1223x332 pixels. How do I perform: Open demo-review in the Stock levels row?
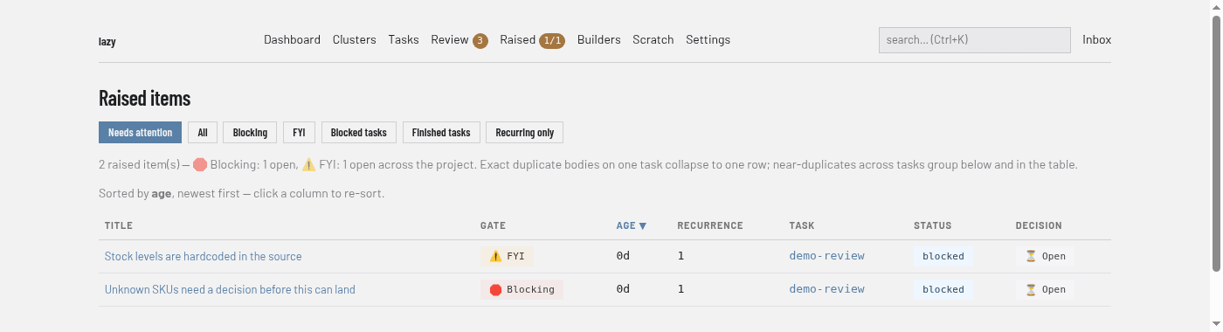click(826, 256)
